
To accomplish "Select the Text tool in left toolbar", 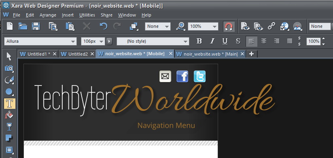I will point(10,104).
